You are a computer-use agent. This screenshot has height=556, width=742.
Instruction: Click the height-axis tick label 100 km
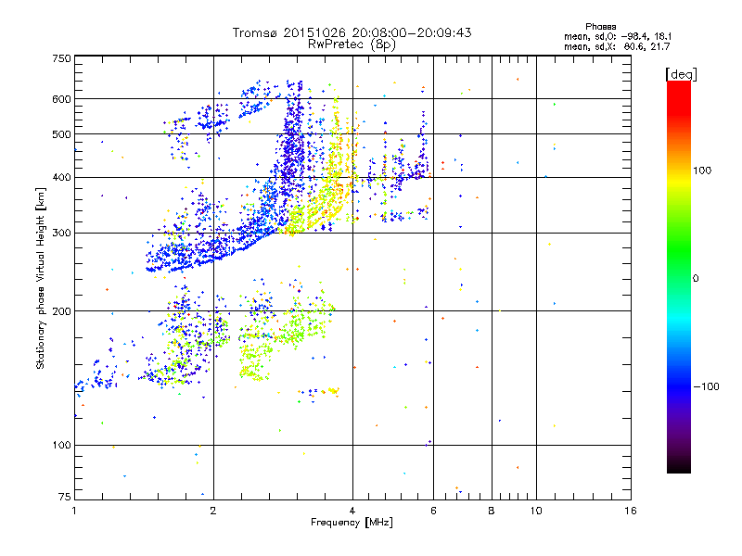62,446
